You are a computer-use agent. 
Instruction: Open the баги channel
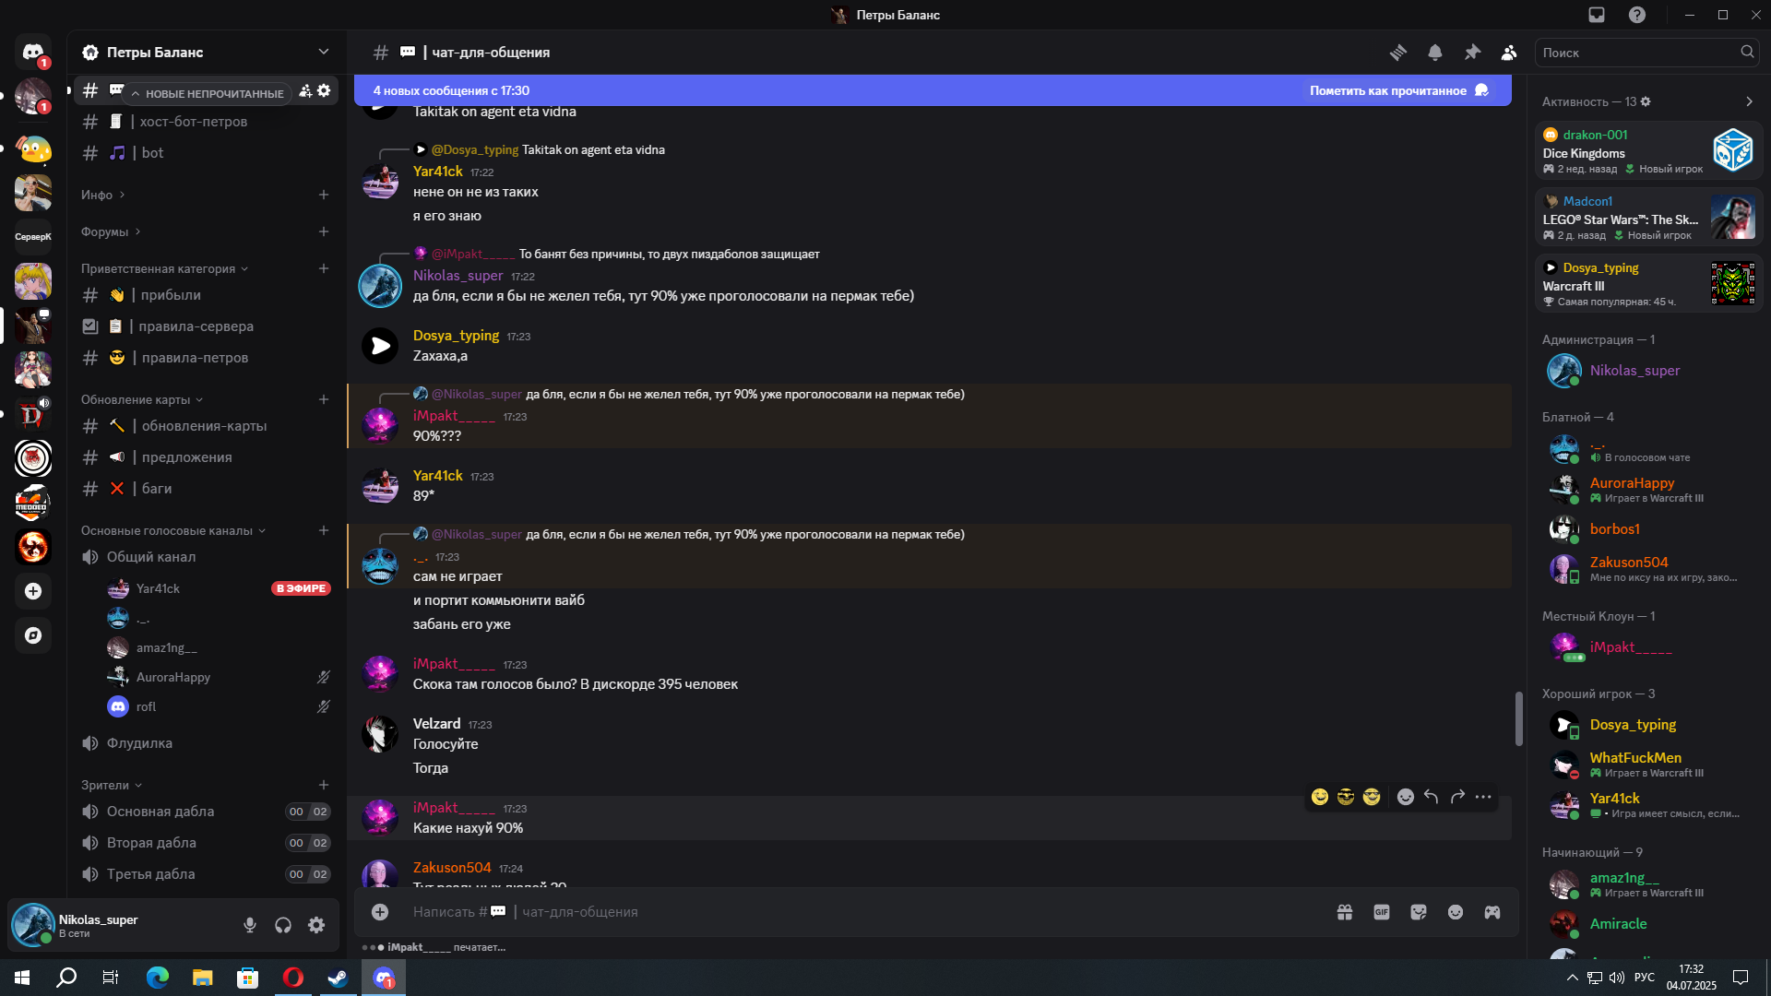tap(207, 489)
